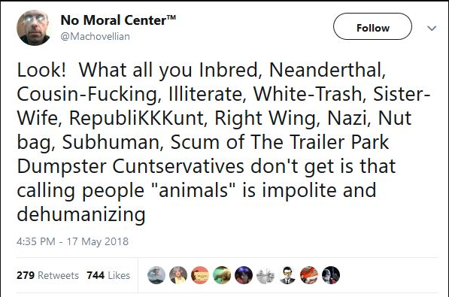
Task: Open the dark blue purple liker avatar
Action: click(x=244, y=275)
